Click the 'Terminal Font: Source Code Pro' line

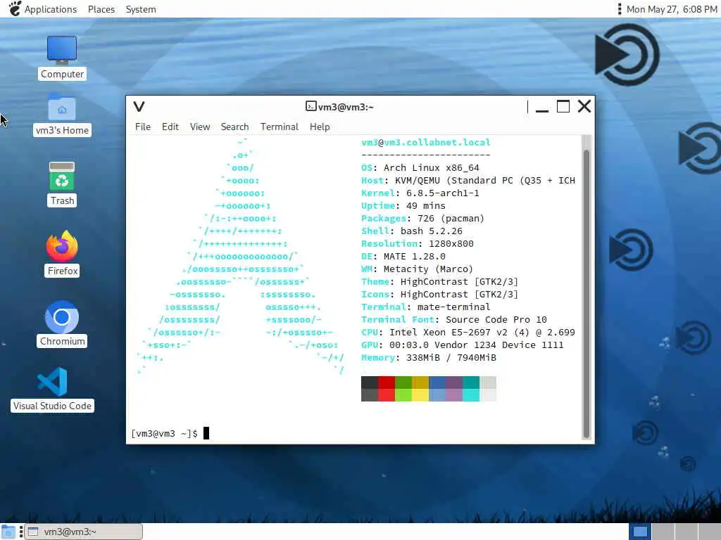(x=454, y=320)
